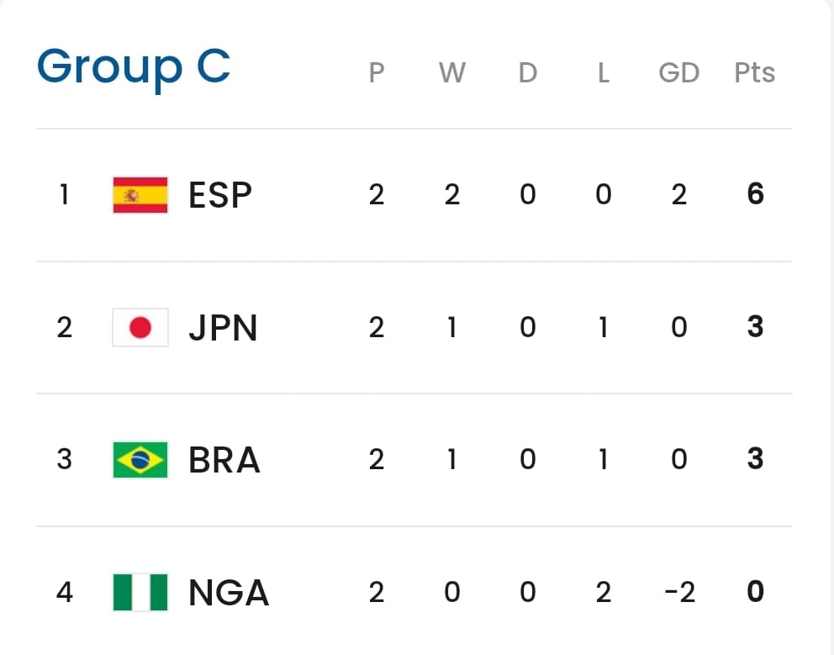Click the P column header
834x655 pixels.
(377, 73)
